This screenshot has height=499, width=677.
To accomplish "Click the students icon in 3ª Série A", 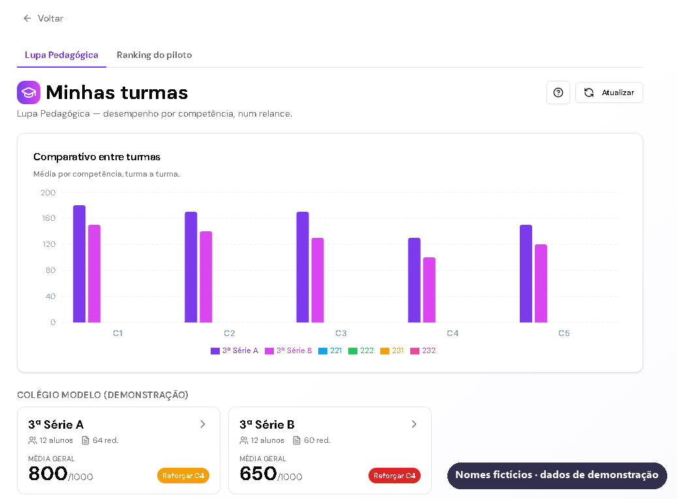I will 33,440.
